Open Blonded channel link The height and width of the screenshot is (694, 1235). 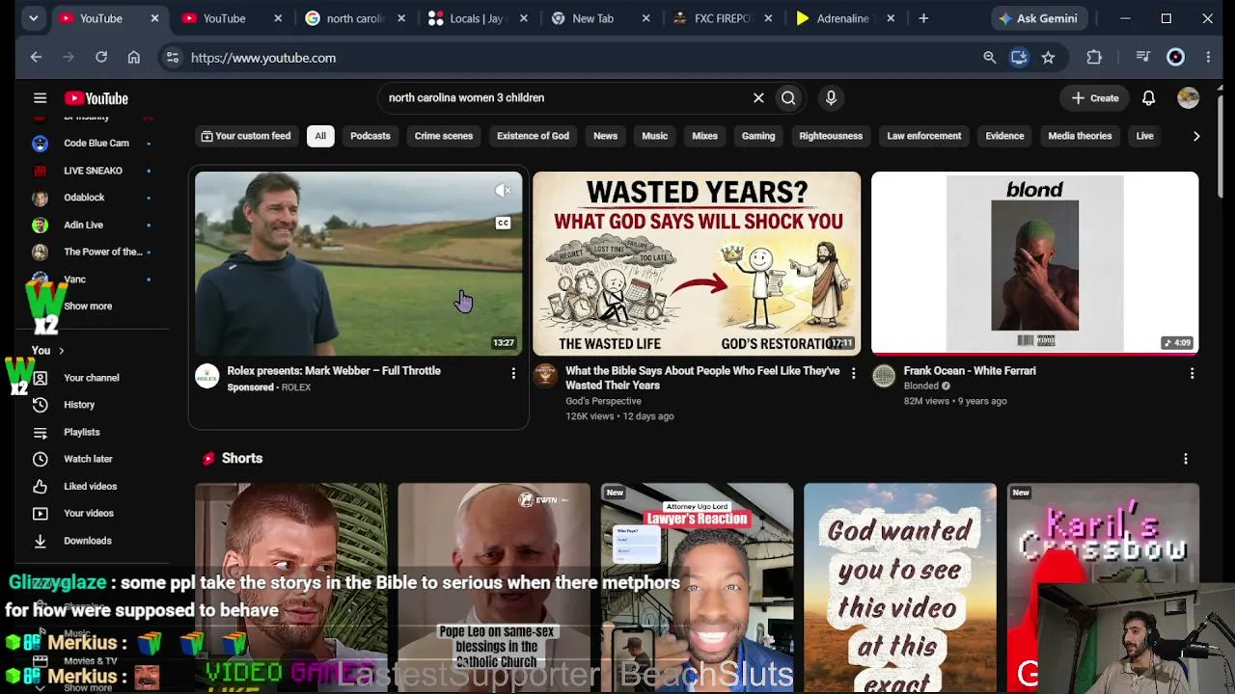pyautogui.click(x=921, y=386)
